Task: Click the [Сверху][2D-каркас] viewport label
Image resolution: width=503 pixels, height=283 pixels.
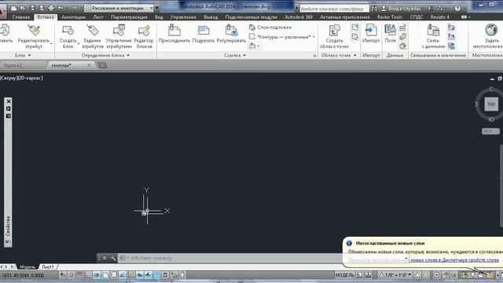Action: (21, 78)
